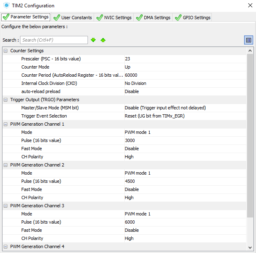Edit the Prescaler value 23

point(184,59)
